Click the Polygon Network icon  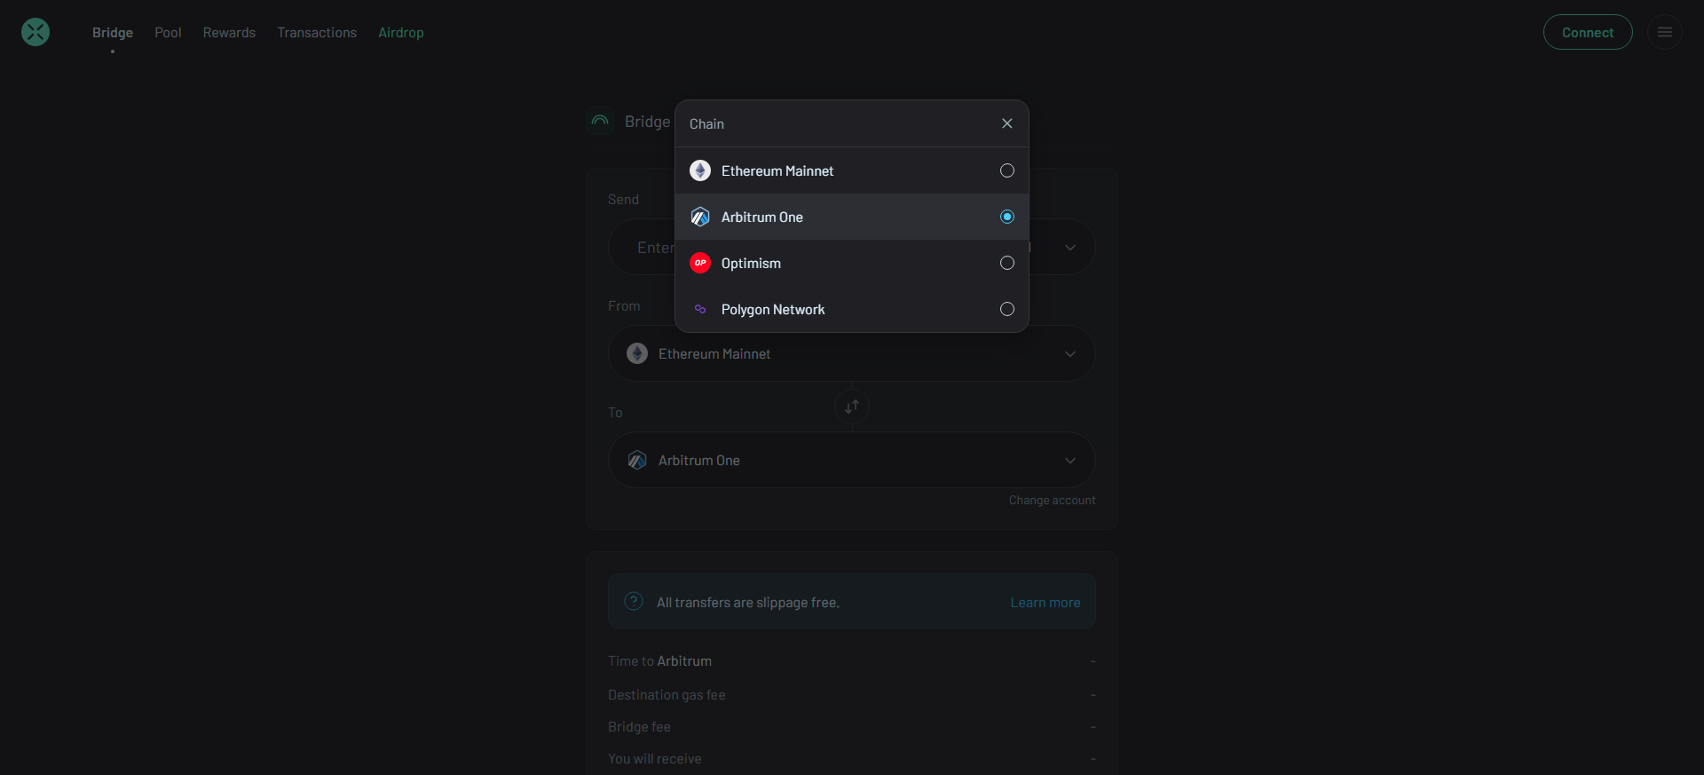coord(700,309)
